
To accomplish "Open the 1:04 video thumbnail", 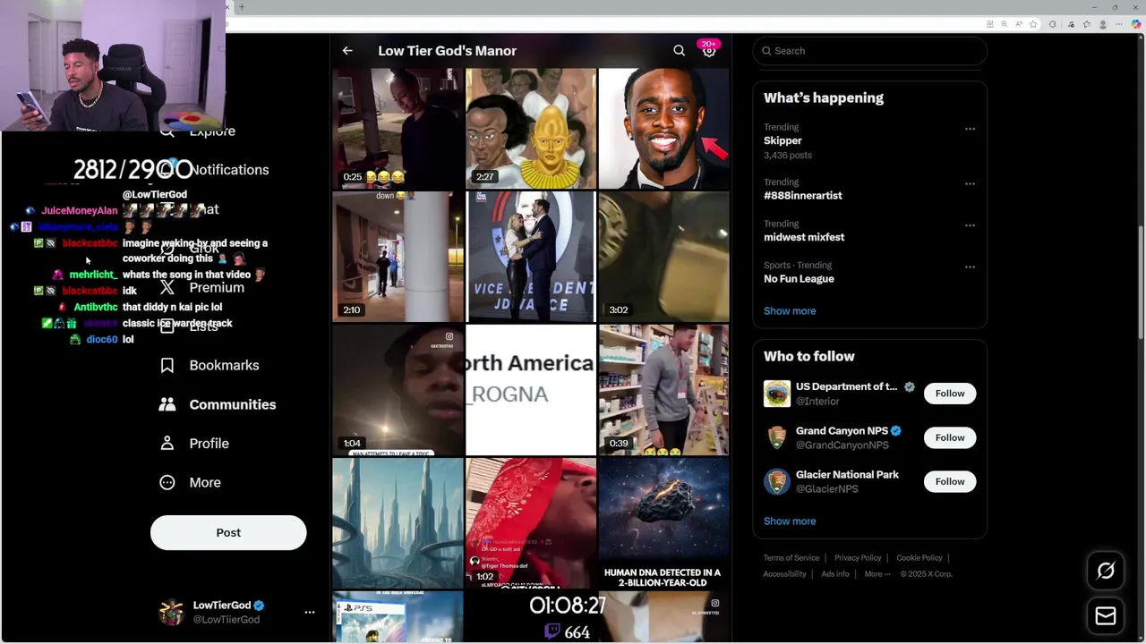I will click(x=398, y=390).
